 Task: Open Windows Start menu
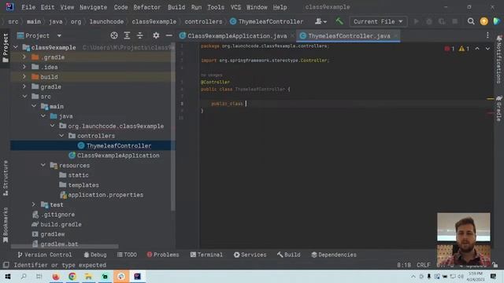click(x=8, y=276)
